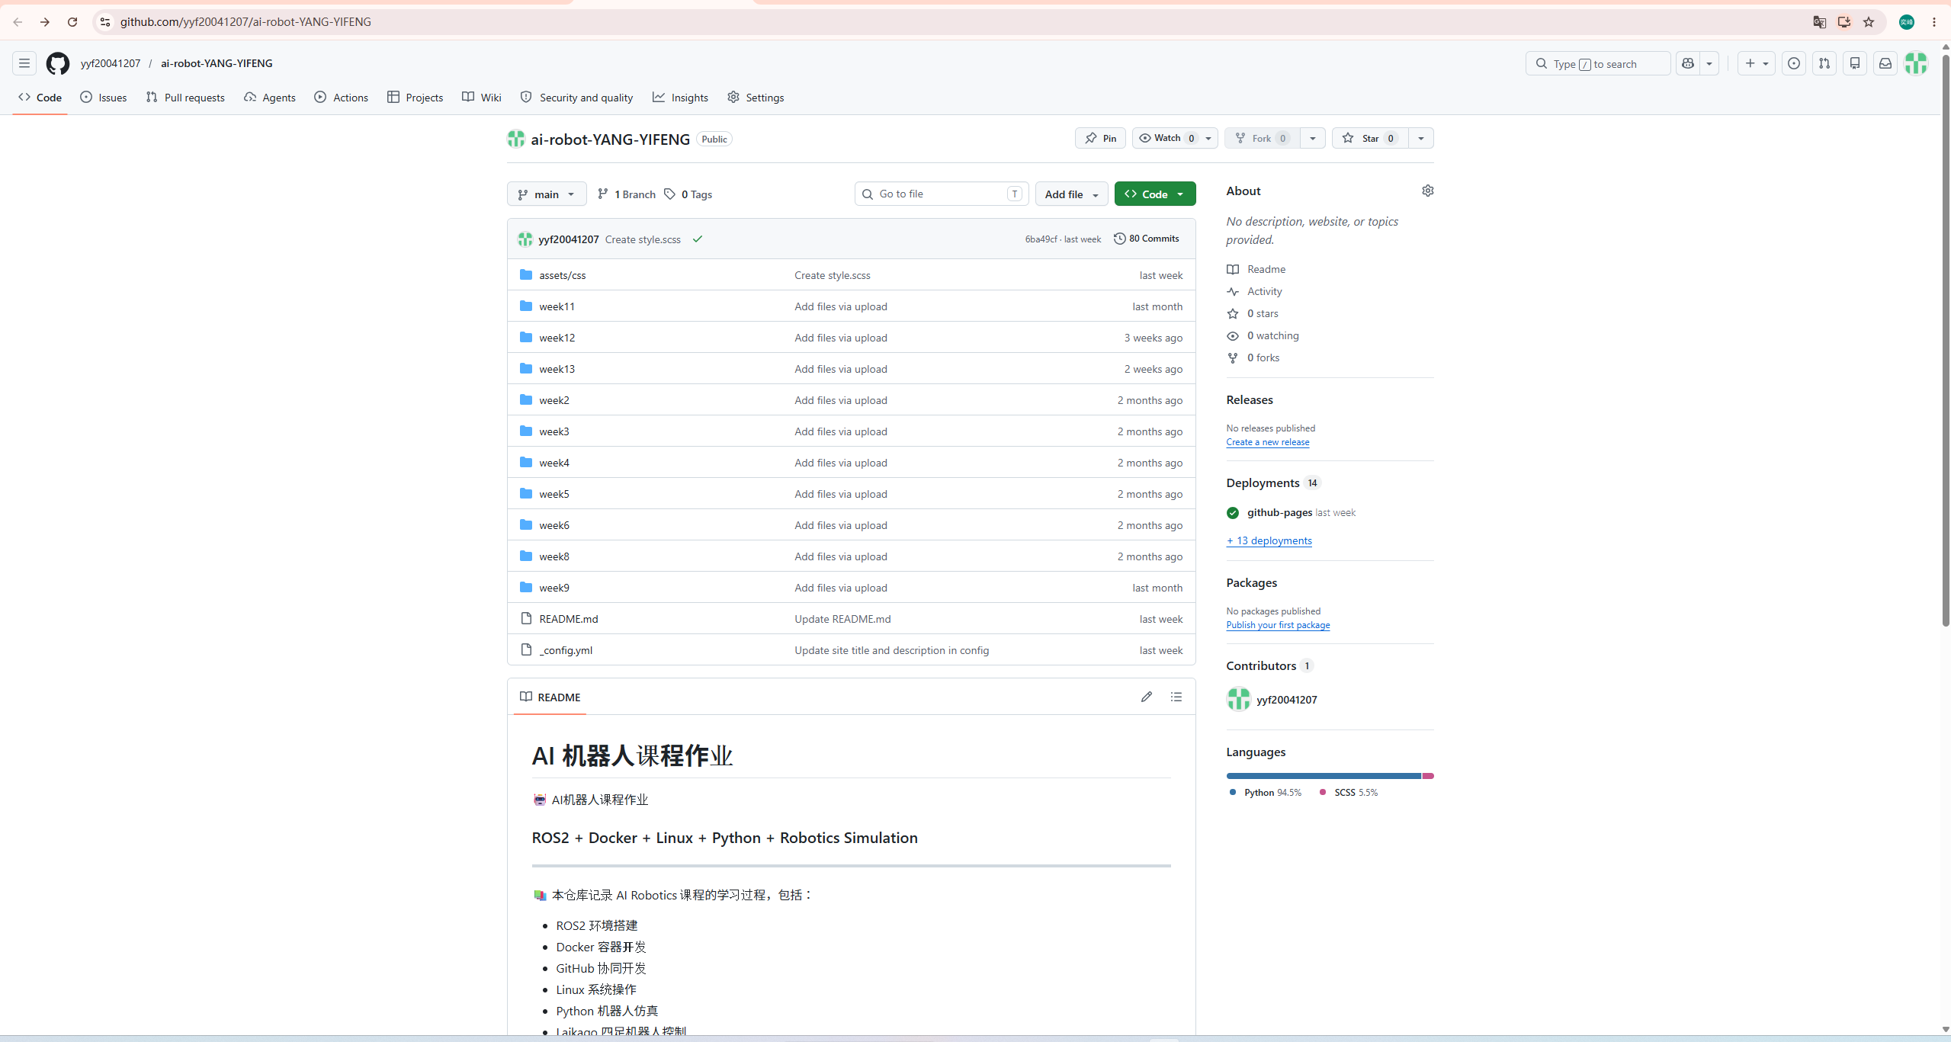Open the notifications inbox icon
1951x1042 pixels.
(1885, 63)
